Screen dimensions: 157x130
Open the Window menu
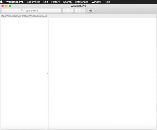[96, 2]
